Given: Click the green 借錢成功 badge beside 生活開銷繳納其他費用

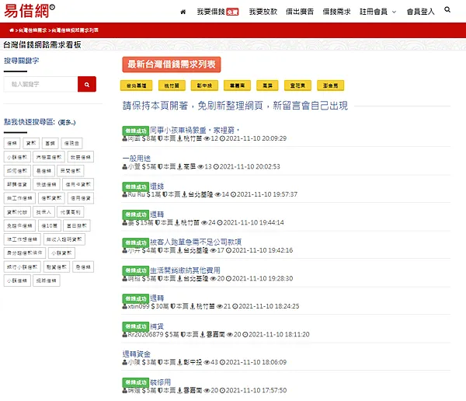Looking at the screenshot, I should 135,270.
